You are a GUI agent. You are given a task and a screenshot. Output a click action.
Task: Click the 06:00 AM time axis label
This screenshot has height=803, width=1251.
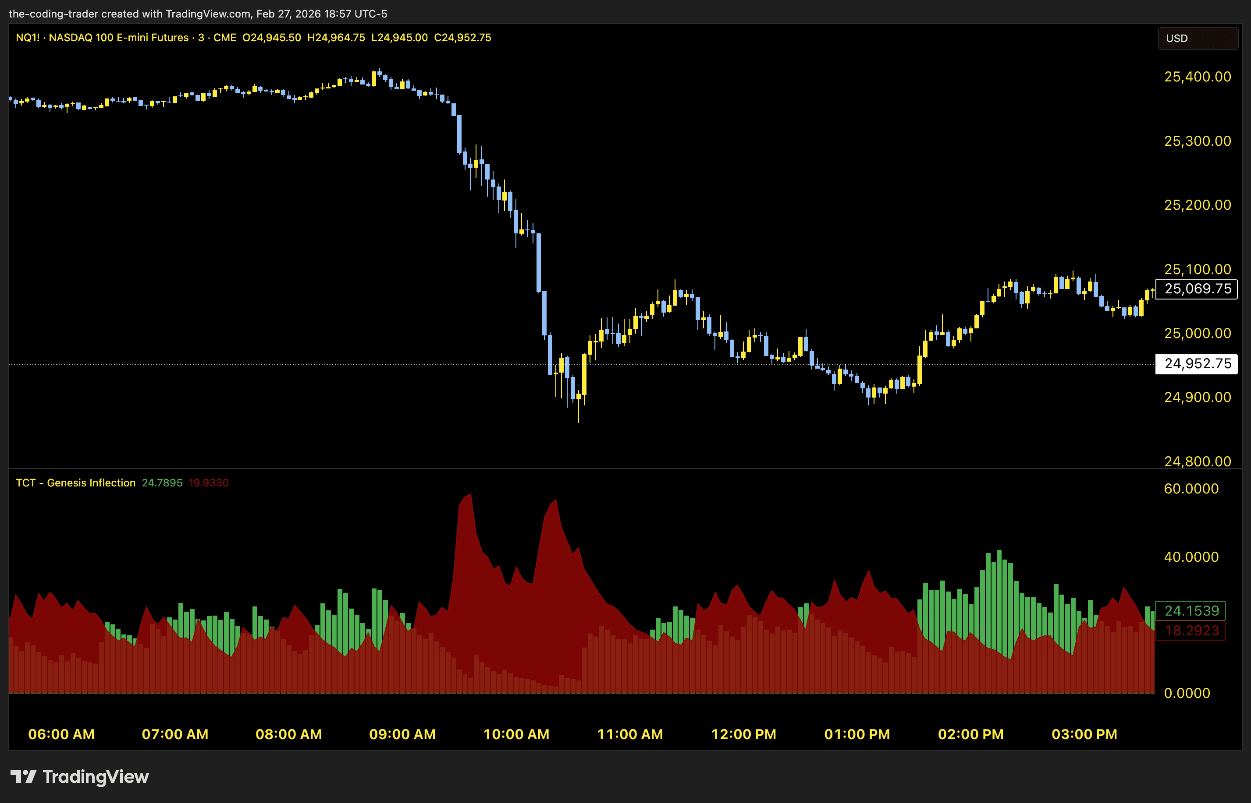click(x=61, y=734)
